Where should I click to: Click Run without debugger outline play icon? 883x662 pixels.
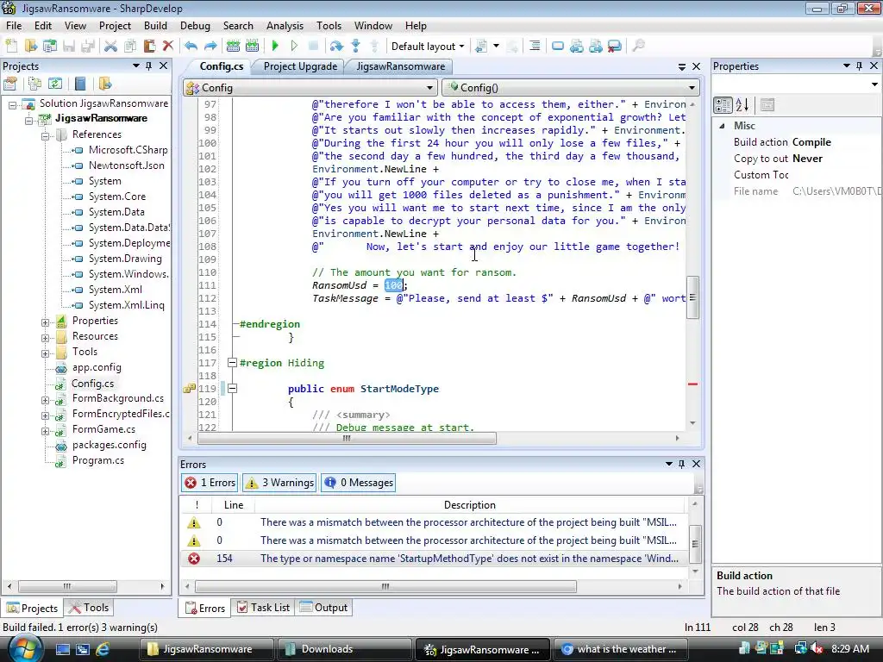[x=294, y=47]
